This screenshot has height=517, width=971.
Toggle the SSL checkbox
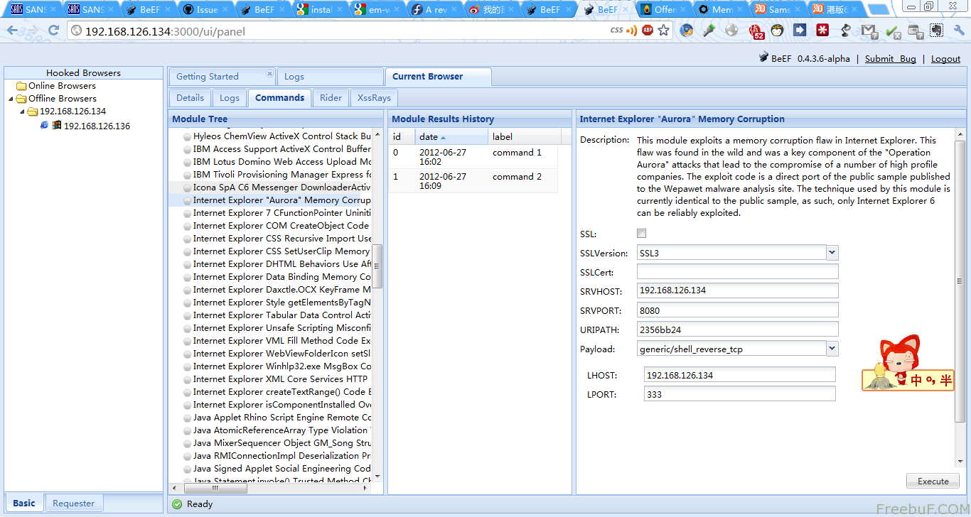(642, 234)
